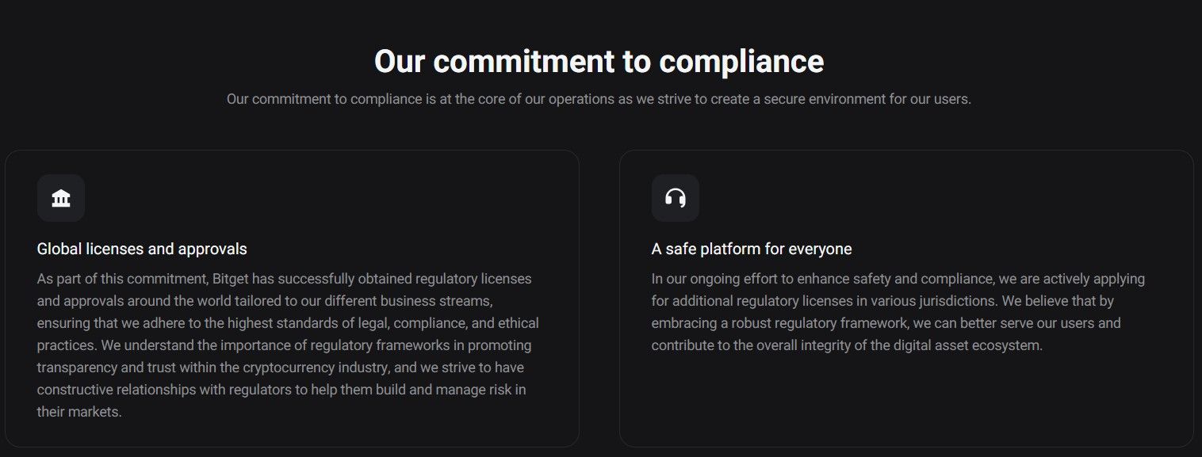The image size is (1202, 457).
Task: Click the bank building icon
Action: tap(61, 198)
